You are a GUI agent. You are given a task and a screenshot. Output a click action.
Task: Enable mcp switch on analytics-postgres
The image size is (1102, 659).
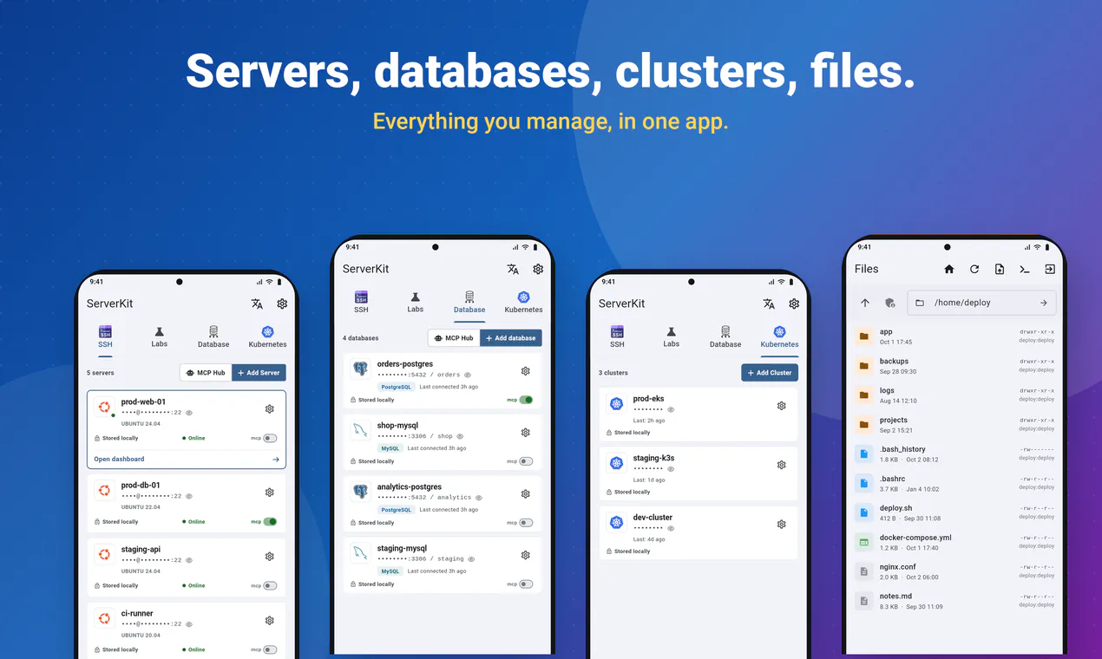(527, 523)
